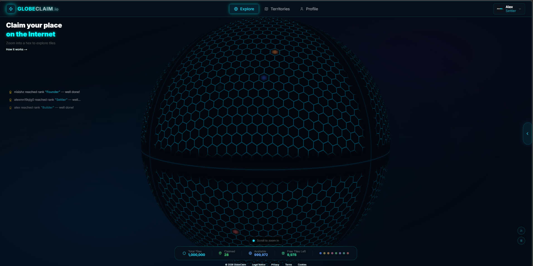Click the Territories map icon
This screenshot has width=533, height=266.
click(266, 9)
